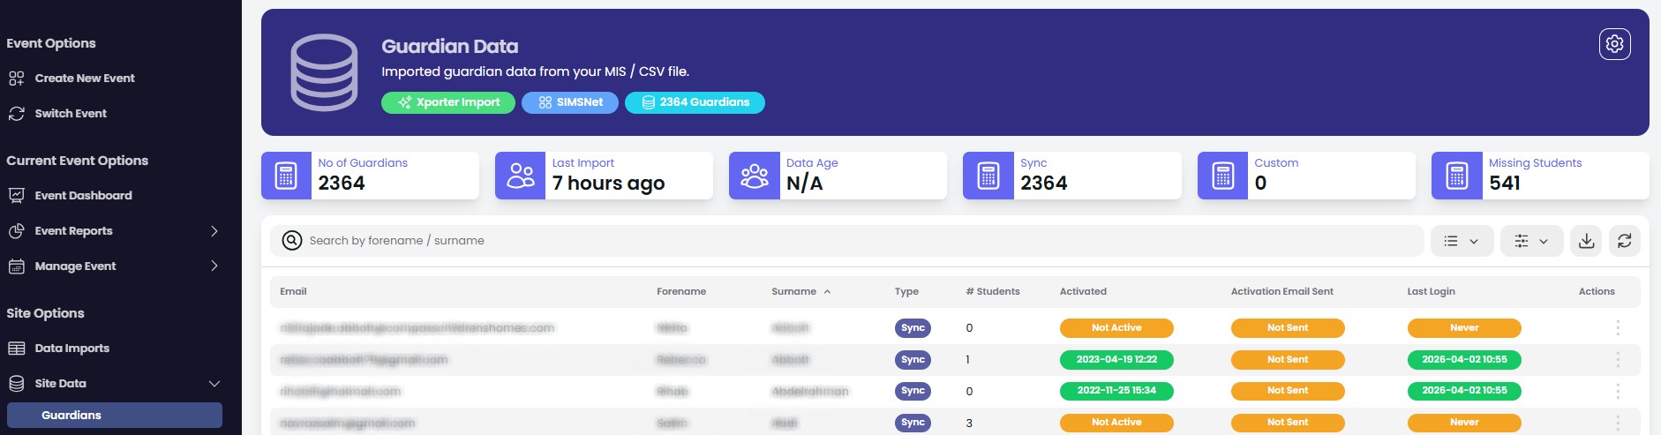Open the settings gear in Guardian Data banner
The height and width of the screenshot is (435, 1661).
(x=1614, y=44)
